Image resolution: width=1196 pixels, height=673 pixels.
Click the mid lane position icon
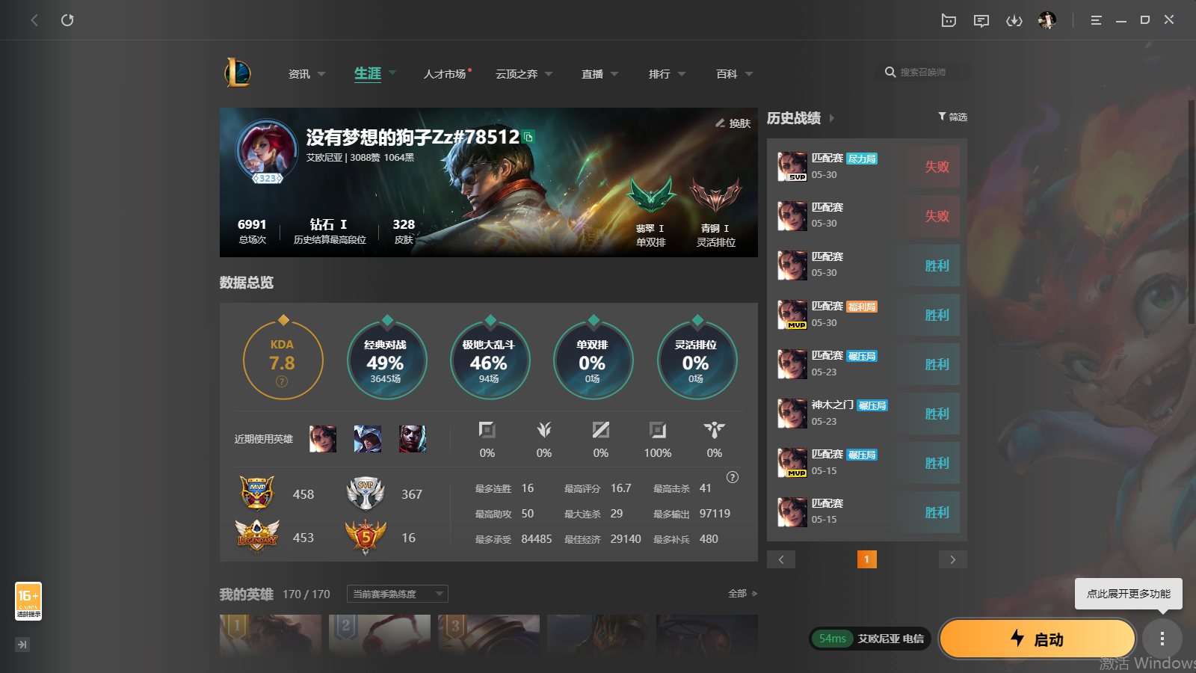[601, 430]
